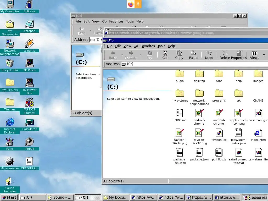
Task: Click the volume icon in system tray
Action: click(249, 198)
